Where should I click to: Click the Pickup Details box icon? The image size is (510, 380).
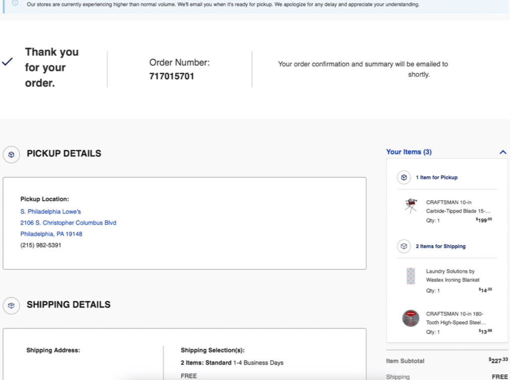click(11, 154)
